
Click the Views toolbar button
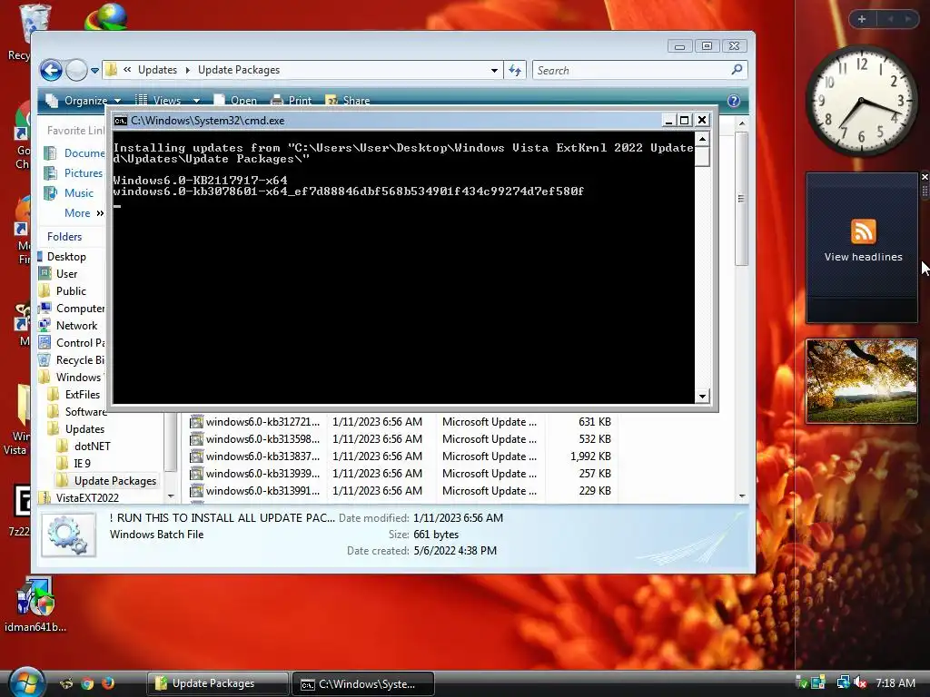[158, 100]
